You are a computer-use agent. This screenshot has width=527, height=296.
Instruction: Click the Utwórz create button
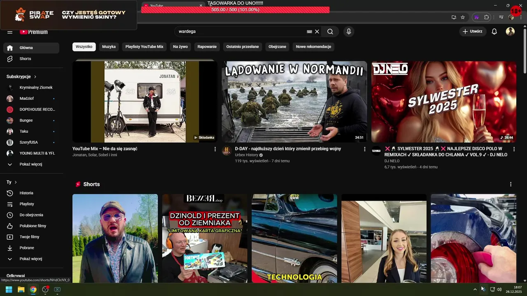(x=473, y=32)
